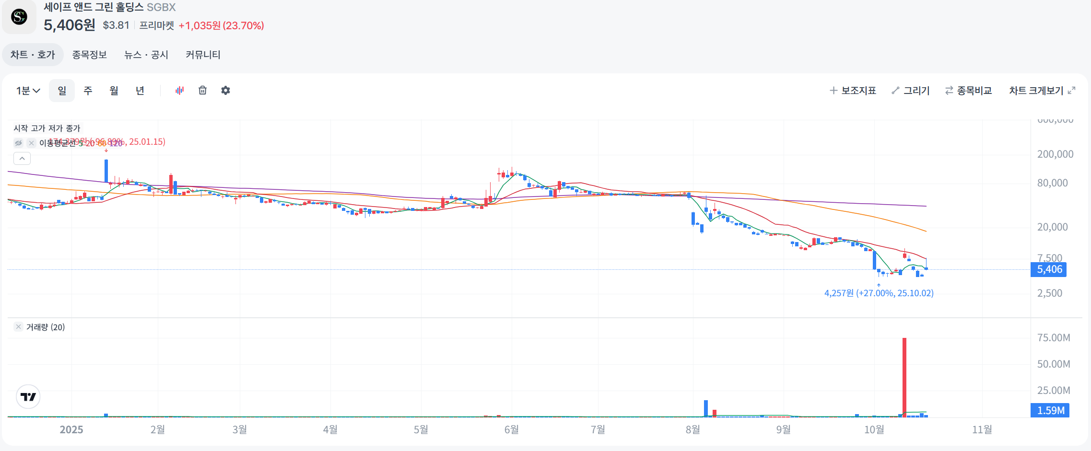
Task: Click the 11월 label on time axis
Action: tap(982, 429)
